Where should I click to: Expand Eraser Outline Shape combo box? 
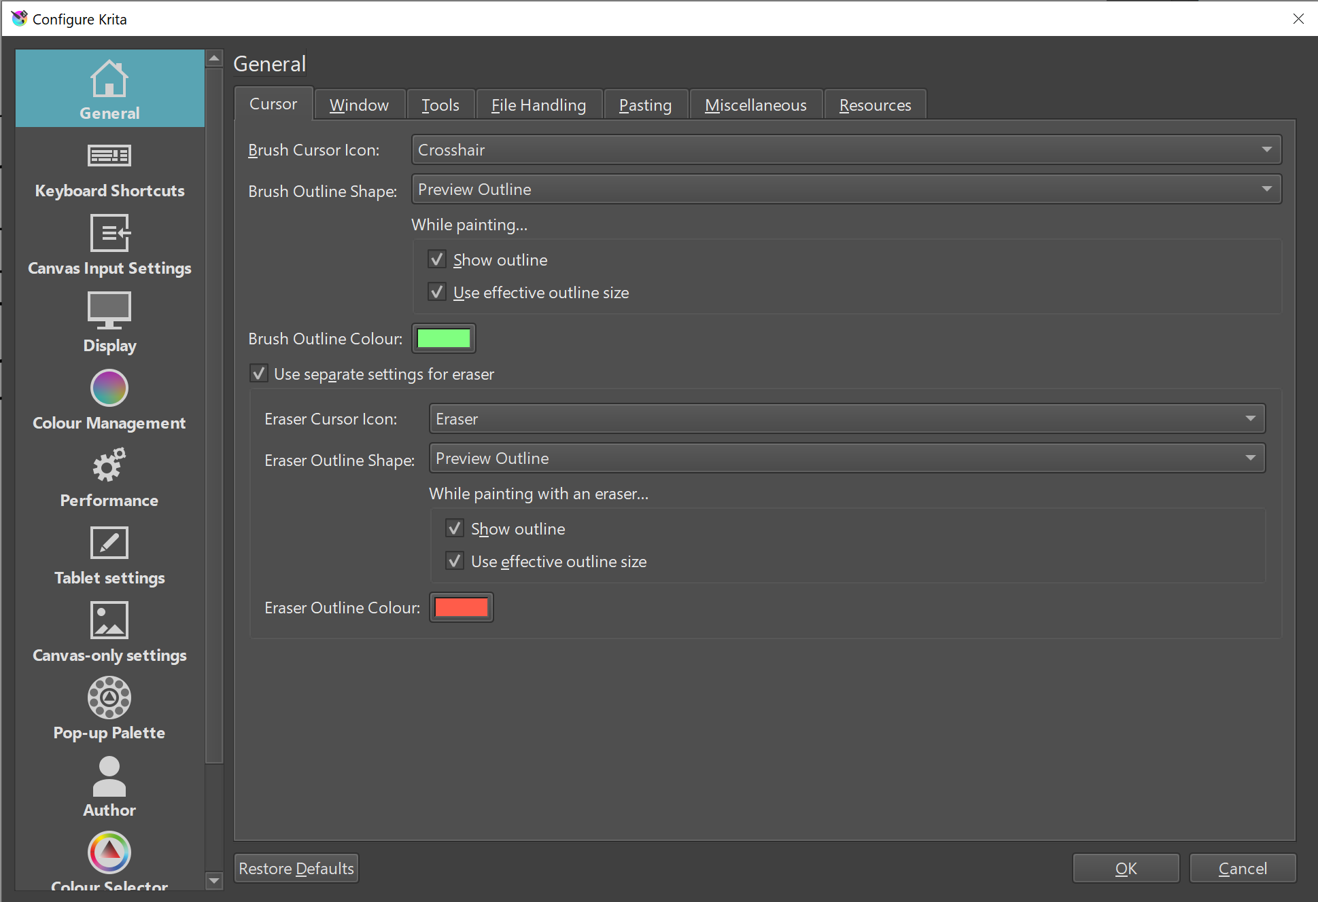846,458
